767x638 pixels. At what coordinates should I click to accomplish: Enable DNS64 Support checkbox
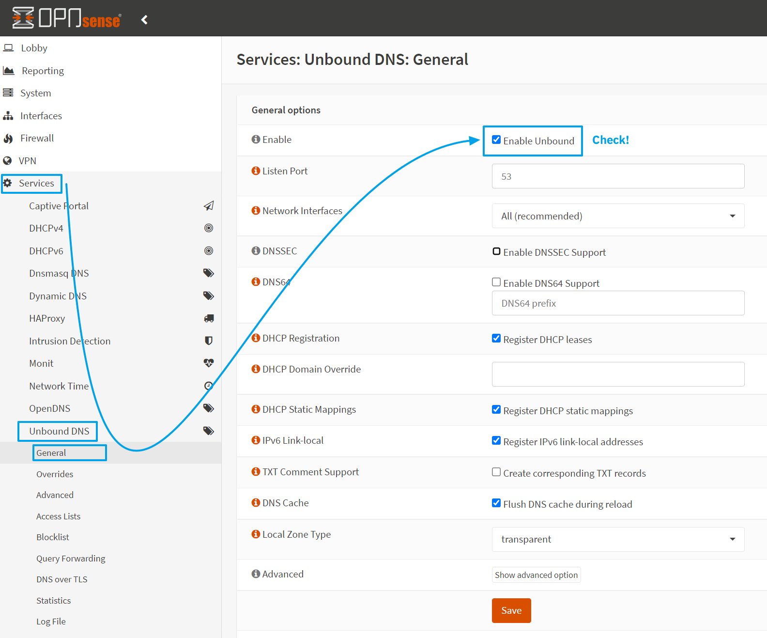(496, 282)
